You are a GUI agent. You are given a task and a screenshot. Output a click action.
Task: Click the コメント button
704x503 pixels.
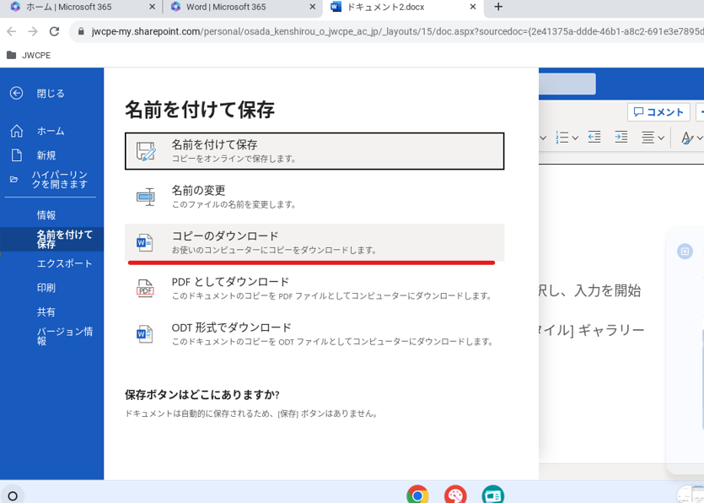[x=658, y=112]
